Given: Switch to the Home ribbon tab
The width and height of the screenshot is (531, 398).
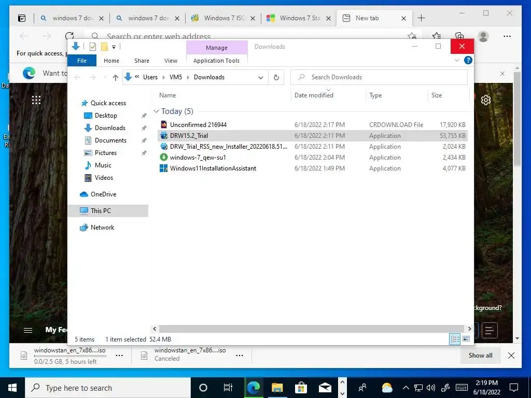Looking at the screenshot, I should point(111,61).
